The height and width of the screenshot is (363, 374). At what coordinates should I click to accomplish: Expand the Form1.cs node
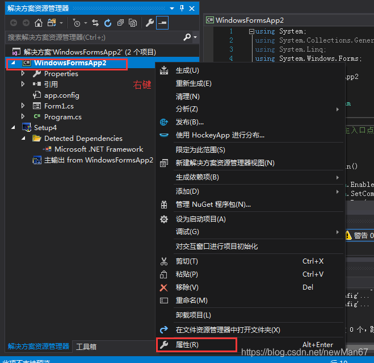[x=23, y=106]
